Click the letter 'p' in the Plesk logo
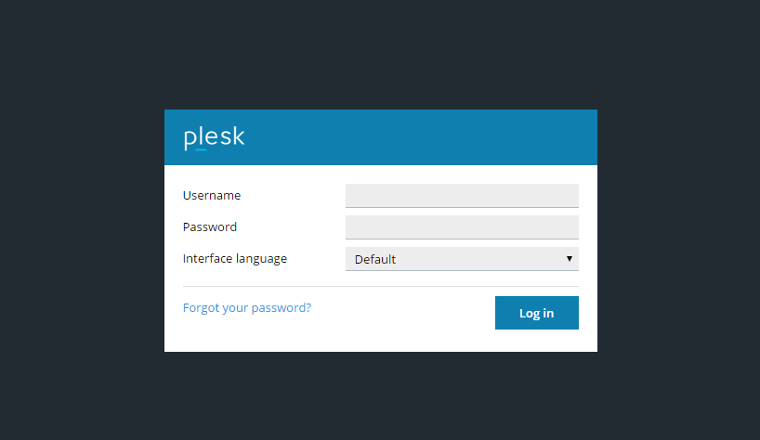 (190, 138)
